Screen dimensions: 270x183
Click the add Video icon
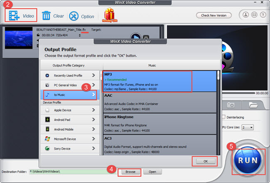coord(14,16)
